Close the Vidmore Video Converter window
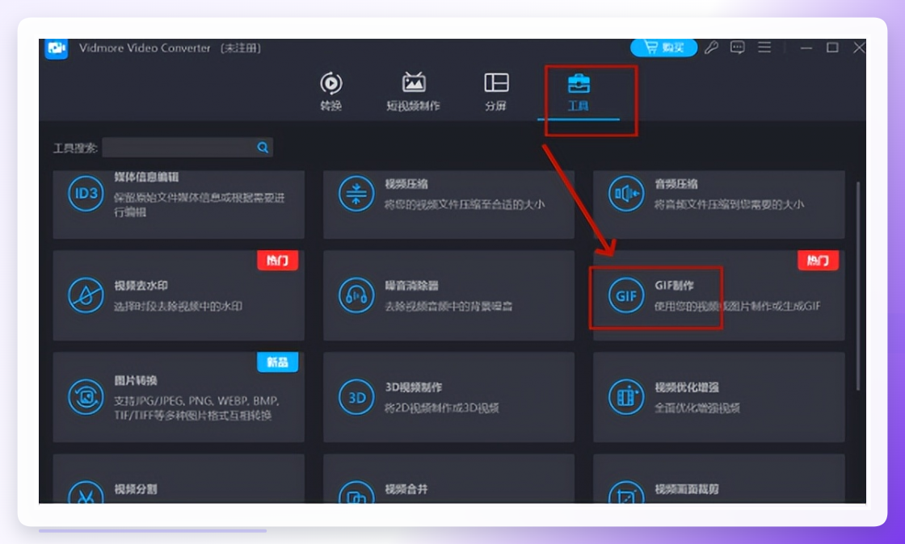Screen dimensions: 905x544 pyautogui.click(x=859, y=48)
